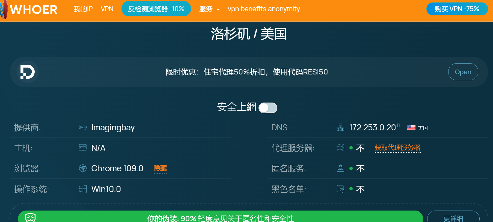Expand the 服务 dropdown menu
493x222 pixels.
pyautogui.click(x=209, y=9)
